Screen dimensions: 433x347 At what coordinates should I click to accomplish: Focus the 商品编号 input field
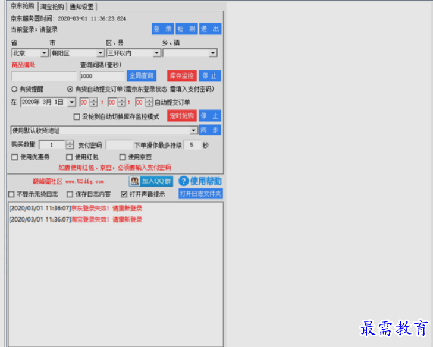point(44,76)
